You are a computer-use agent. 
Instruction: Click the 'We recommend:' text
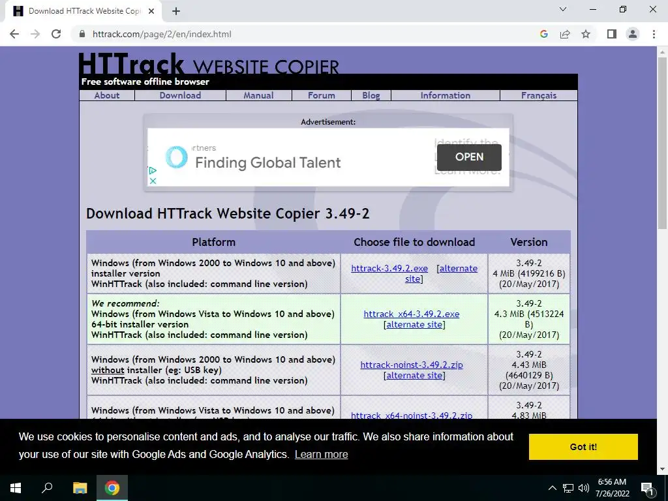pyautogui.click(x=125, y=303)
